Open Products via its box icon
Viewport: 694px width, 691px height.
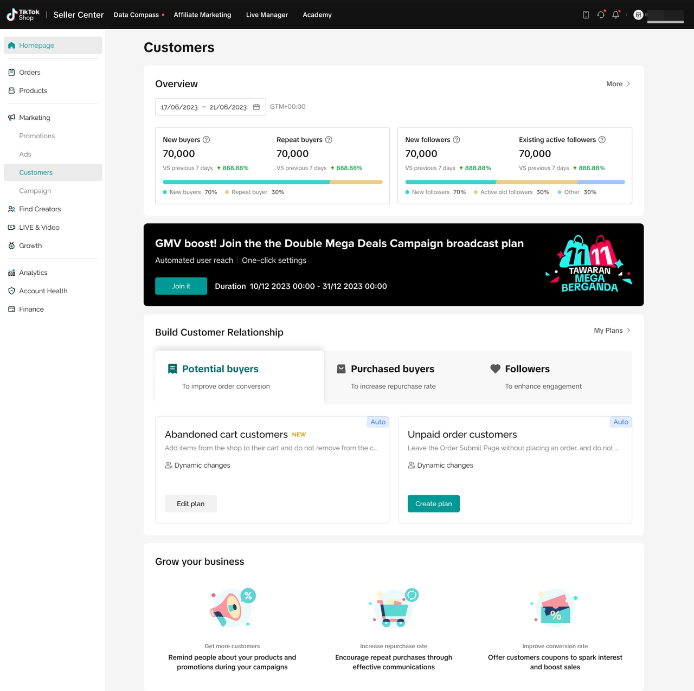point(11,91)
